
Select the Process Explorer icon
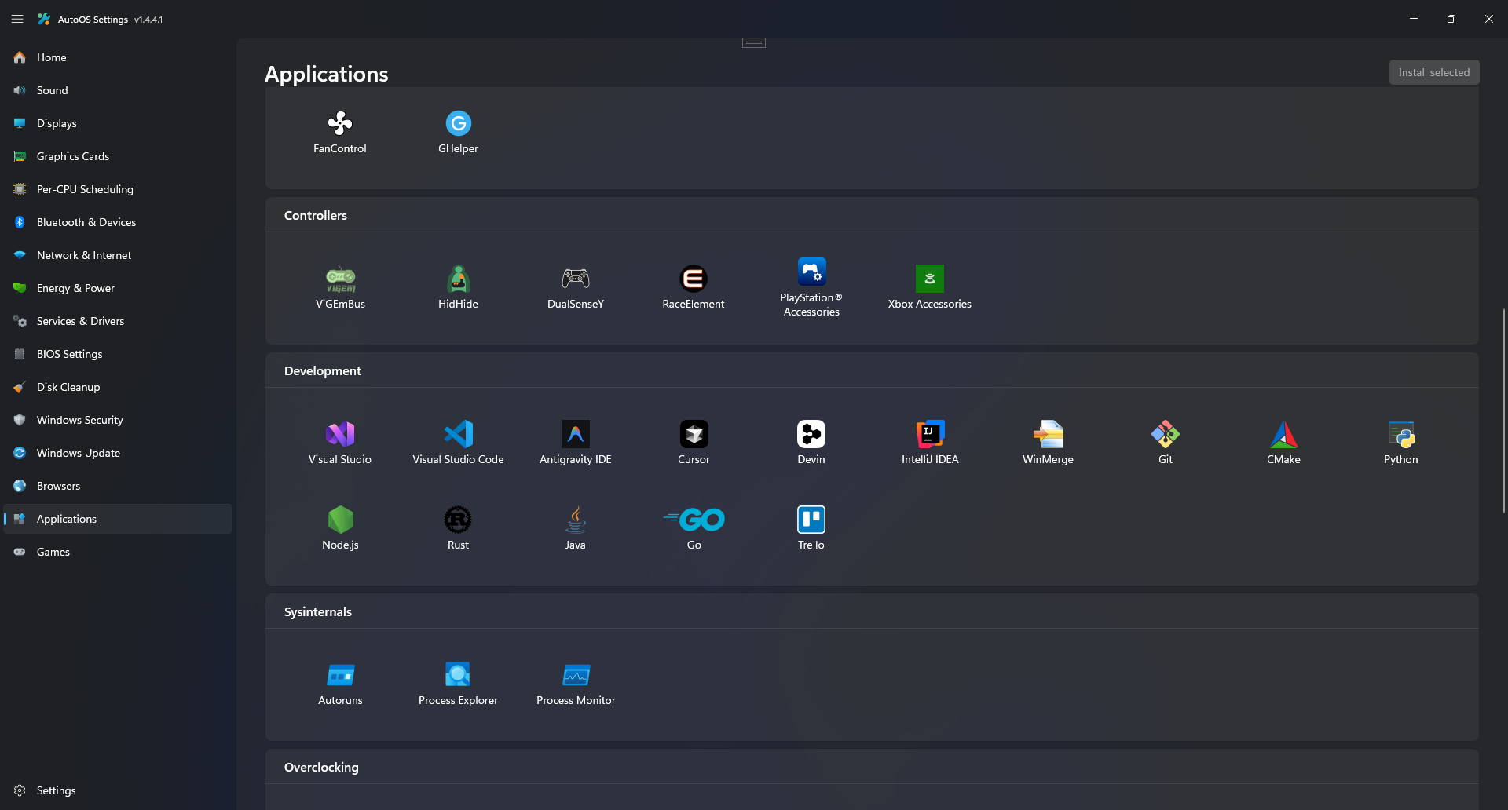[458, 675]
